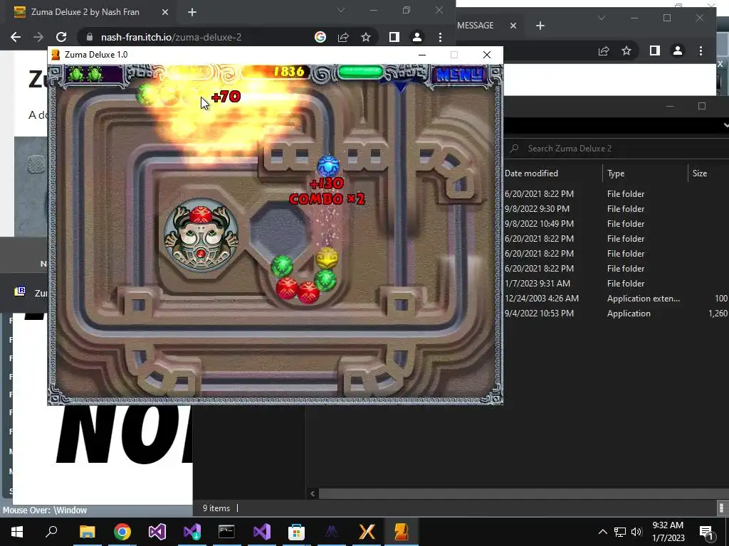The height and width of the screenshot is (546, 729).
Task: Click the Google icon in address bar
Action: [320, 37]
